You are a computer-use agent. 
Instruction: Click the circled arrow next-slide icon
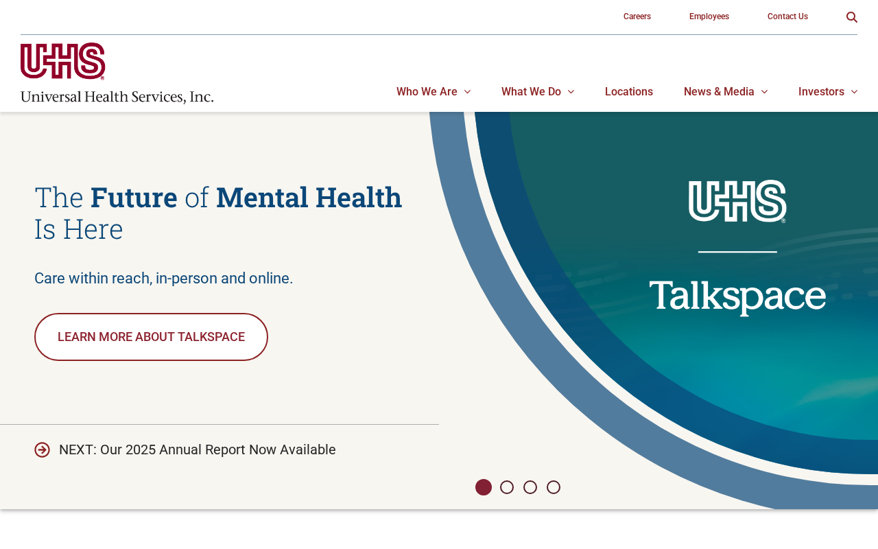[42, 449]
